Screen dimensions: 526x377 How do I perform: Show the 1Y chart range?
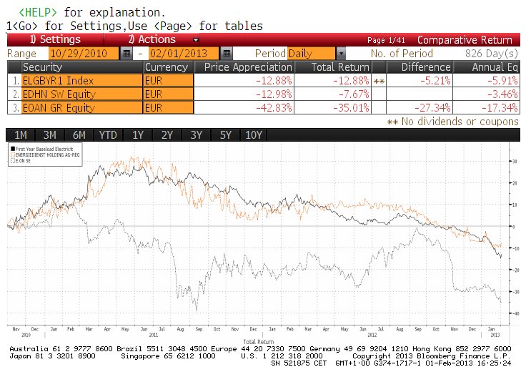[x=138, y=135]
